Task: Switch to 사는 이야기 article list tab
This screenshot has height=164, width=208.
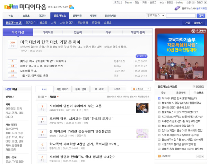Action: coord(62,89)
